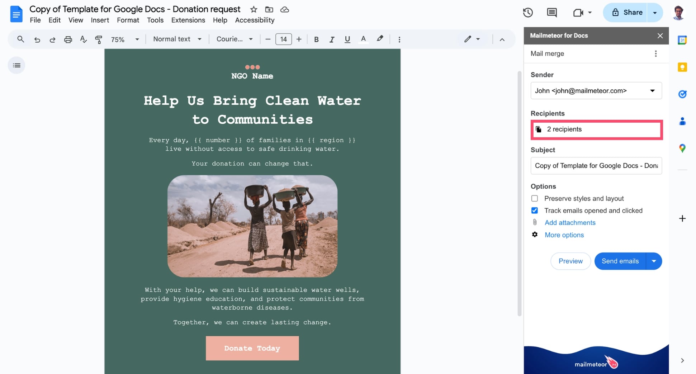Select the Highlight color tool
This screenshot has height=374, width=696.
380,39
